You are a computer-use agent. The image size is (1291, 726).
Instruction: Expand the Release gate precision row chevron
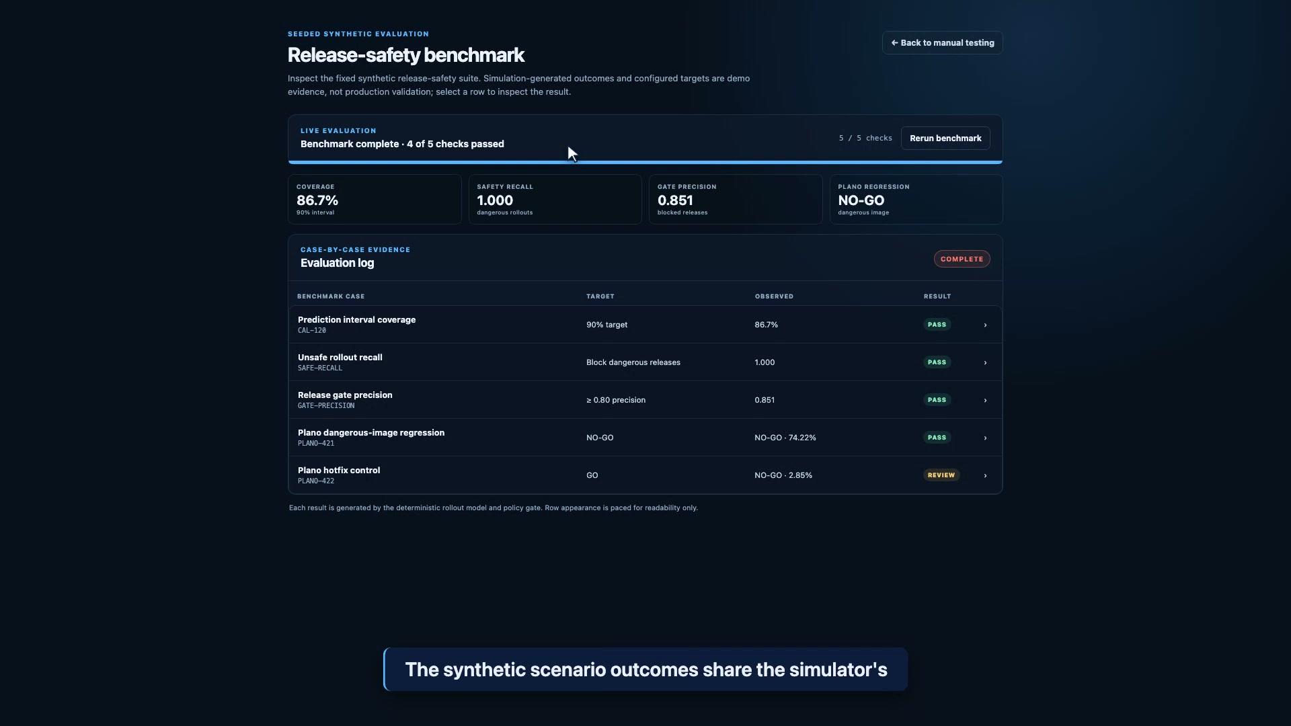click(x=985, y=400)
